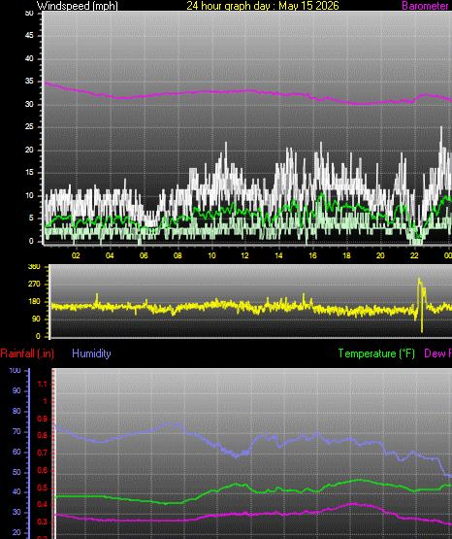Click the tallest white gust peak near midnight
452x539 pixels.
441,138
